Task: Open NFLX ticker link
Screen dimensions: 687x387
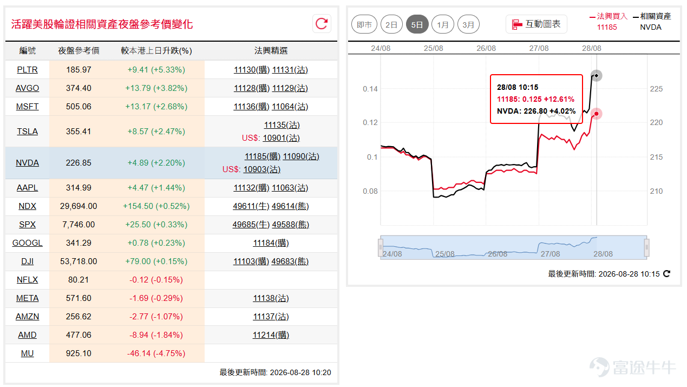Action: click(x=27, y=280)
